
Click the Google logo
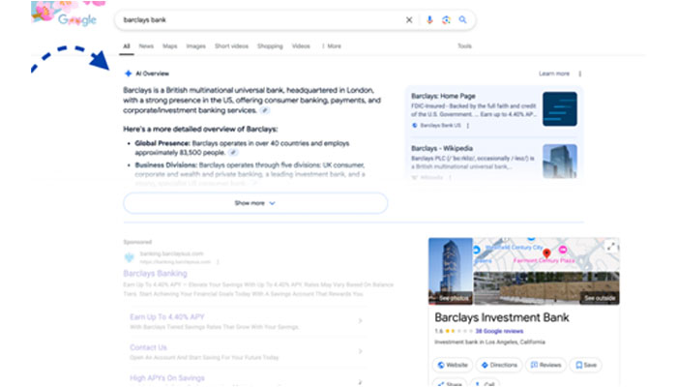point(75,19)
